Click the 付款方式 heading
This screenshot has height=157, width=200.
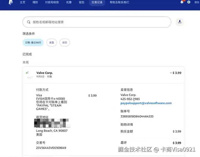[x=42, y=90]
